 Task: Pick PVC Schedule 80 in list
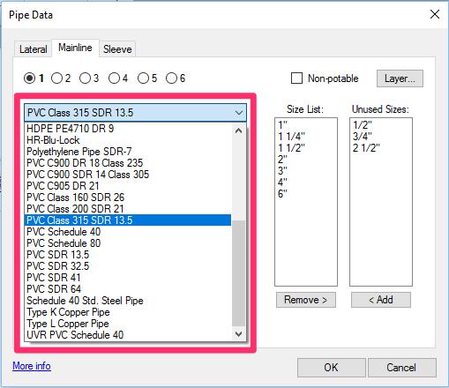tap(128, 243)
